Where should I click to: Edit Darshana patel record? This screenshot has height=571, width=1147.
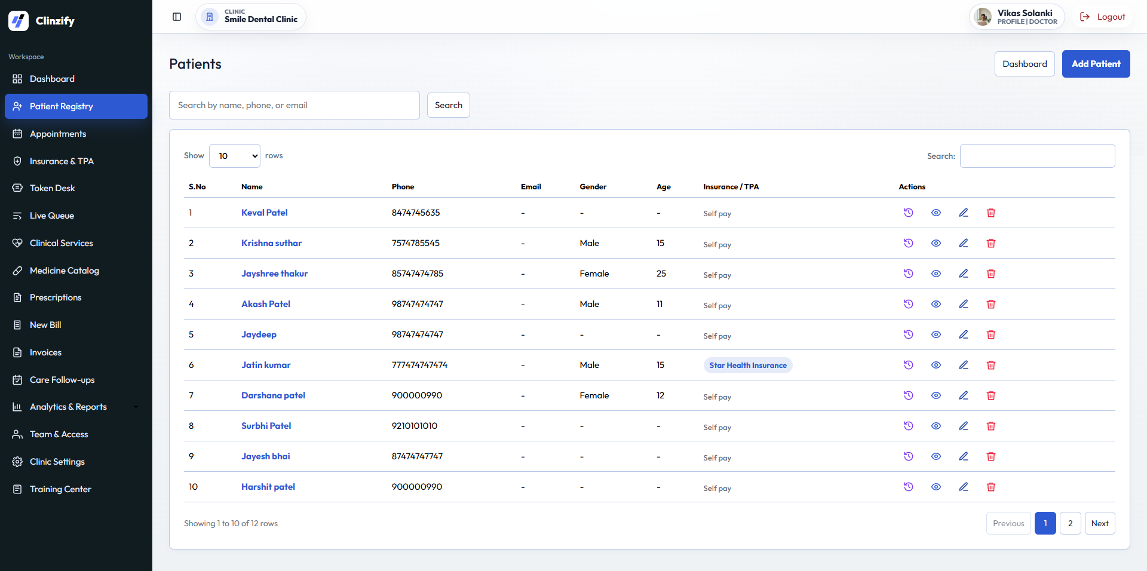(963, 395)
